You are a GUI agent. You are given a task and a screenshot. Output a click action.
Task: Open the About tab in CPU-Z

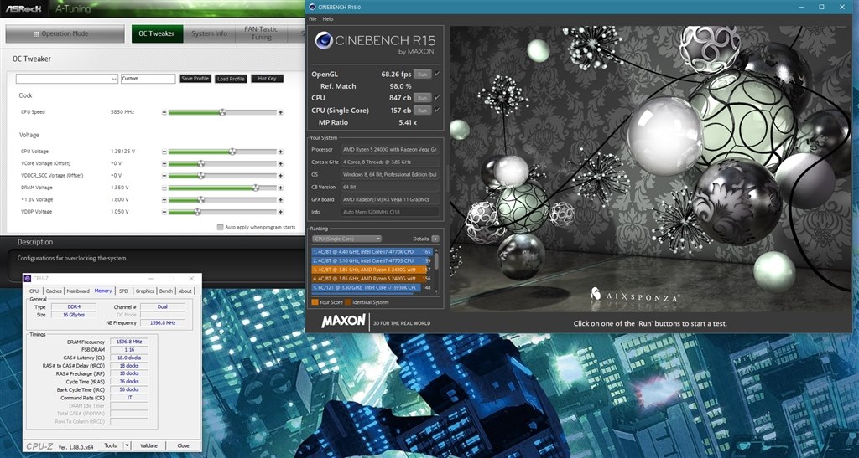point(185,291)
